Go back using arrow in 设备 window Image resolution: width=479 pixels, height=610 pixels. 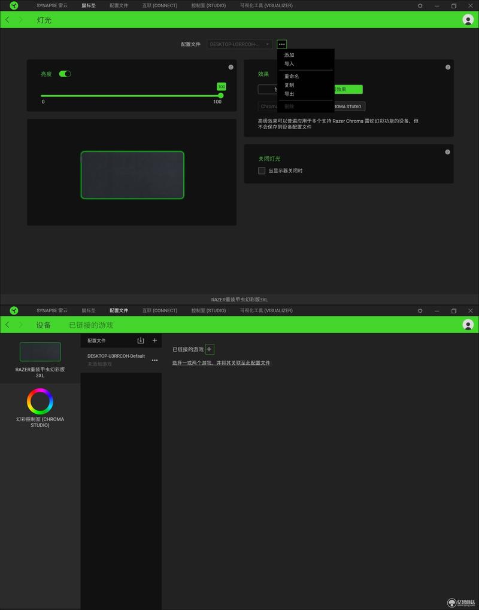click(x=7, y=325)
